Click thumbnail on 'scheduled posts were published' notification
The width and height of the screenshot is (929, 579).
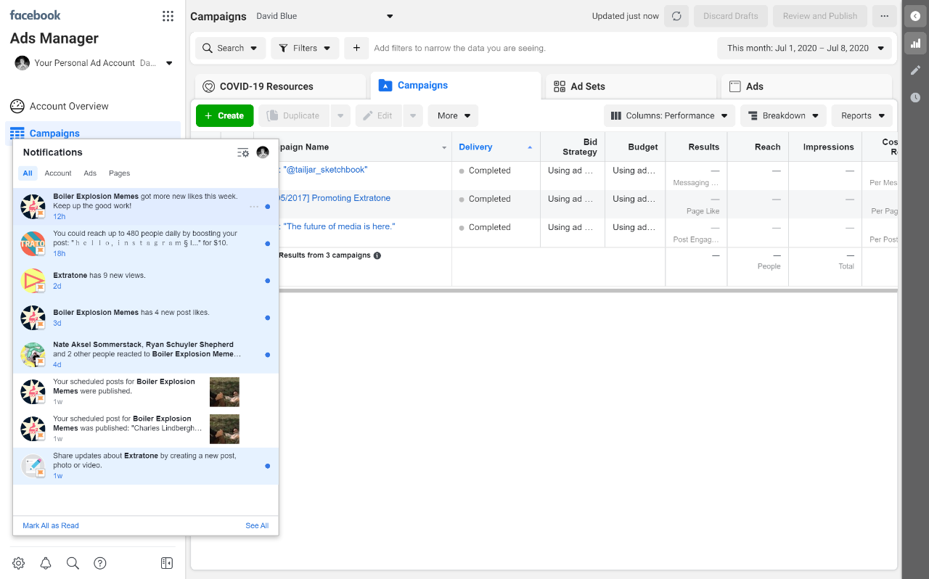tap(224, 392)
